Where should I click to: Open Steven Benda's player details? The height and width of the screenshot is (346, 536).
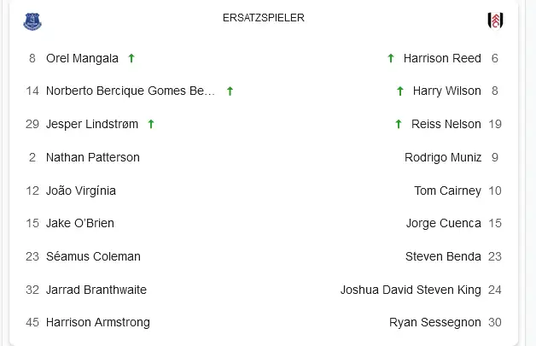click(443, 256)
